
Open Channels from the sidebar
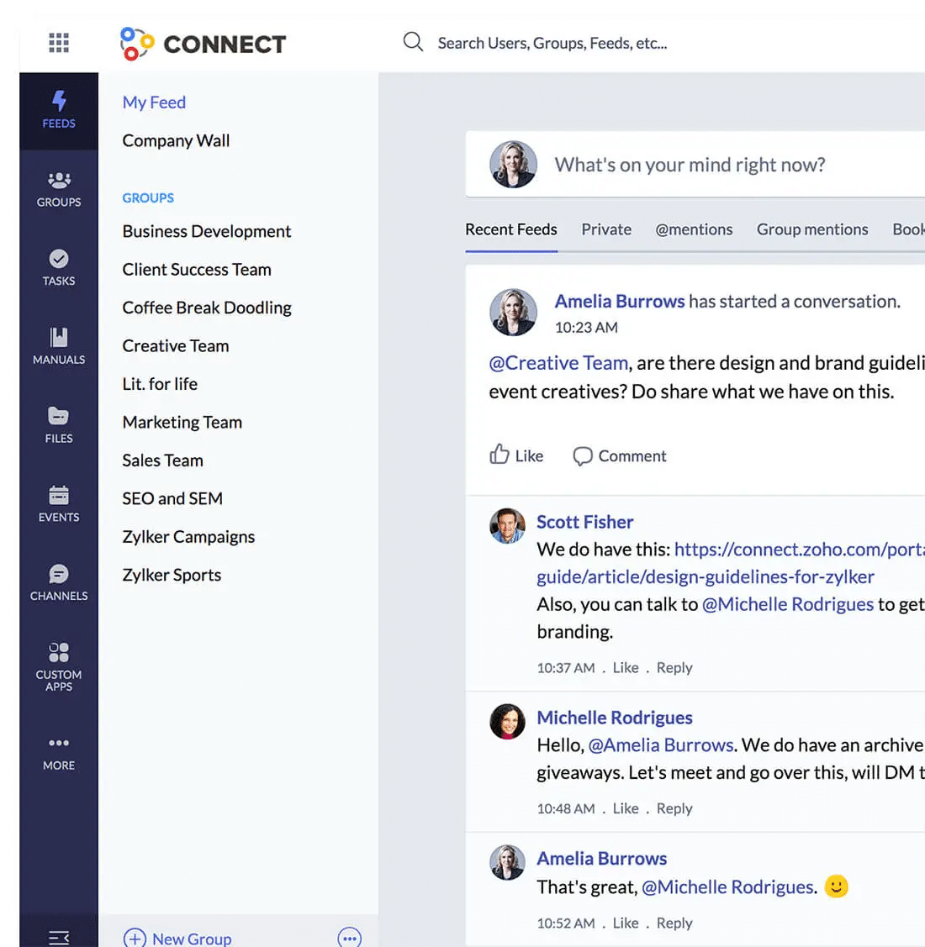tap(59, 582)
